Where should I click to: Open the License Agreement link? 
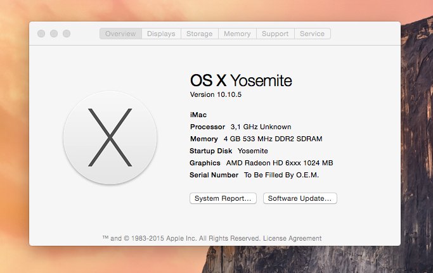pyautogui.click(x=292, y=238)
